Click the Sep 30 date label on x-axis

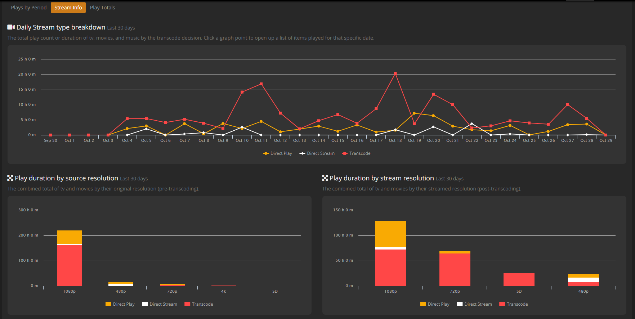coord(50,140)
